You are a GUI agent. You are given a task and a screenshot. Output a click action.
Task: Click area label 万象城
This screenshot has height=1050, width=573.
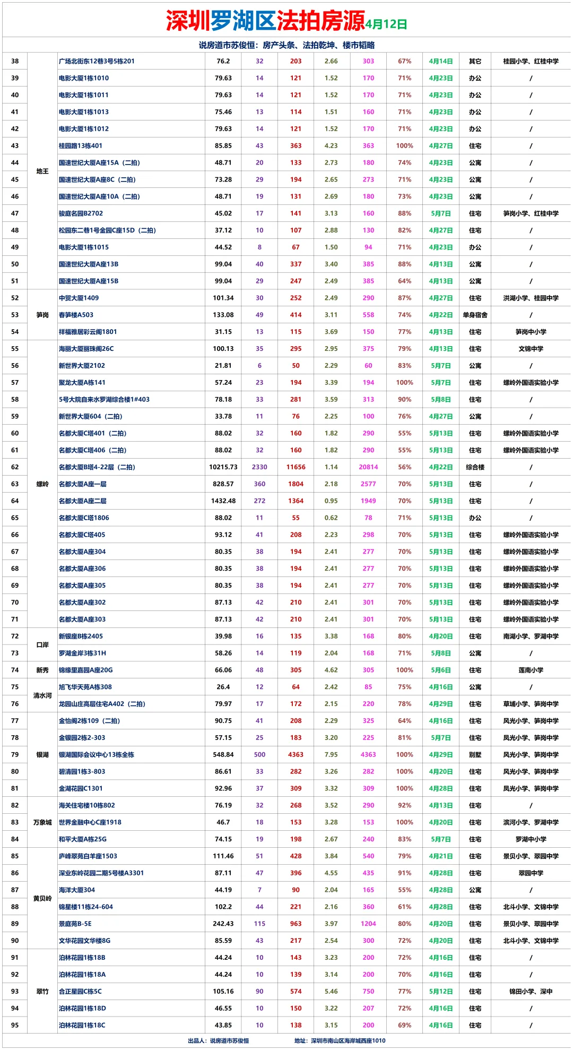click(42, 822)
